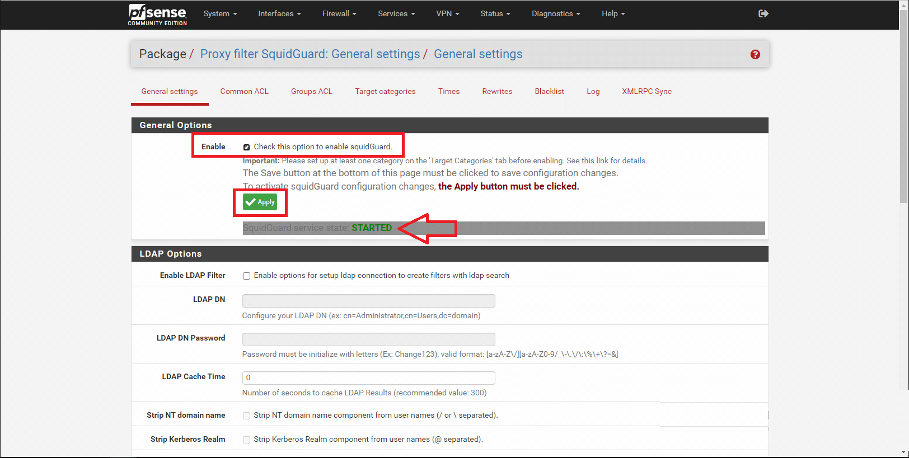Screen dimensions: 909x458
Task: Open the VPN dropdown menu
Action: 448,13
